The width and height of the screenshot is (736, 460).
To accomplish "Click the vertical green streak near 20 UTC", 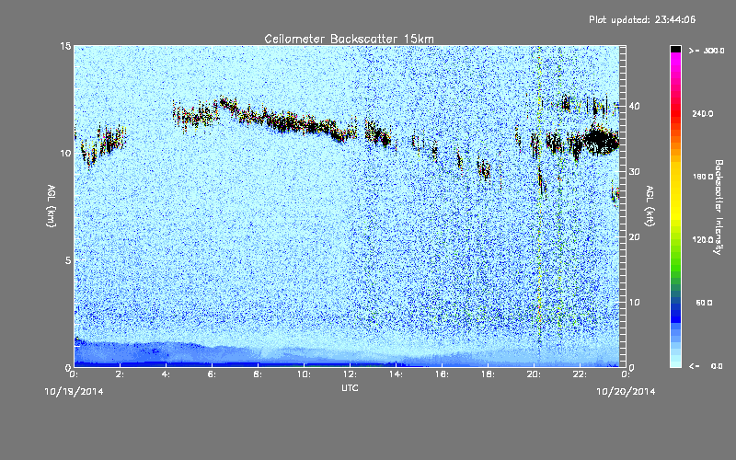I will (539, 206).
